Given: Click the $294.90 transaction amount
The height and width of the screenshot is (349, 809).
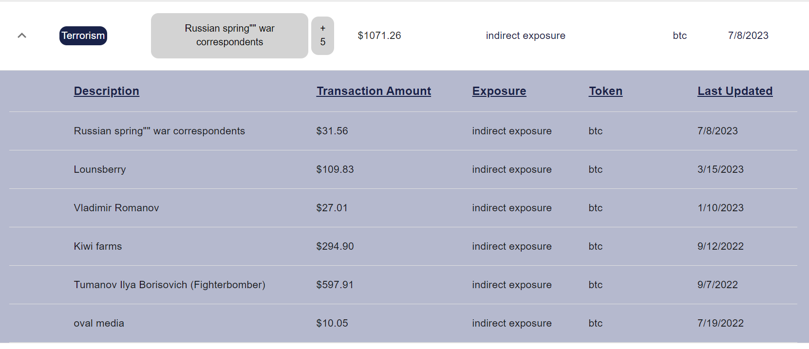Looking at the screenshot, I should click(335, 246).
